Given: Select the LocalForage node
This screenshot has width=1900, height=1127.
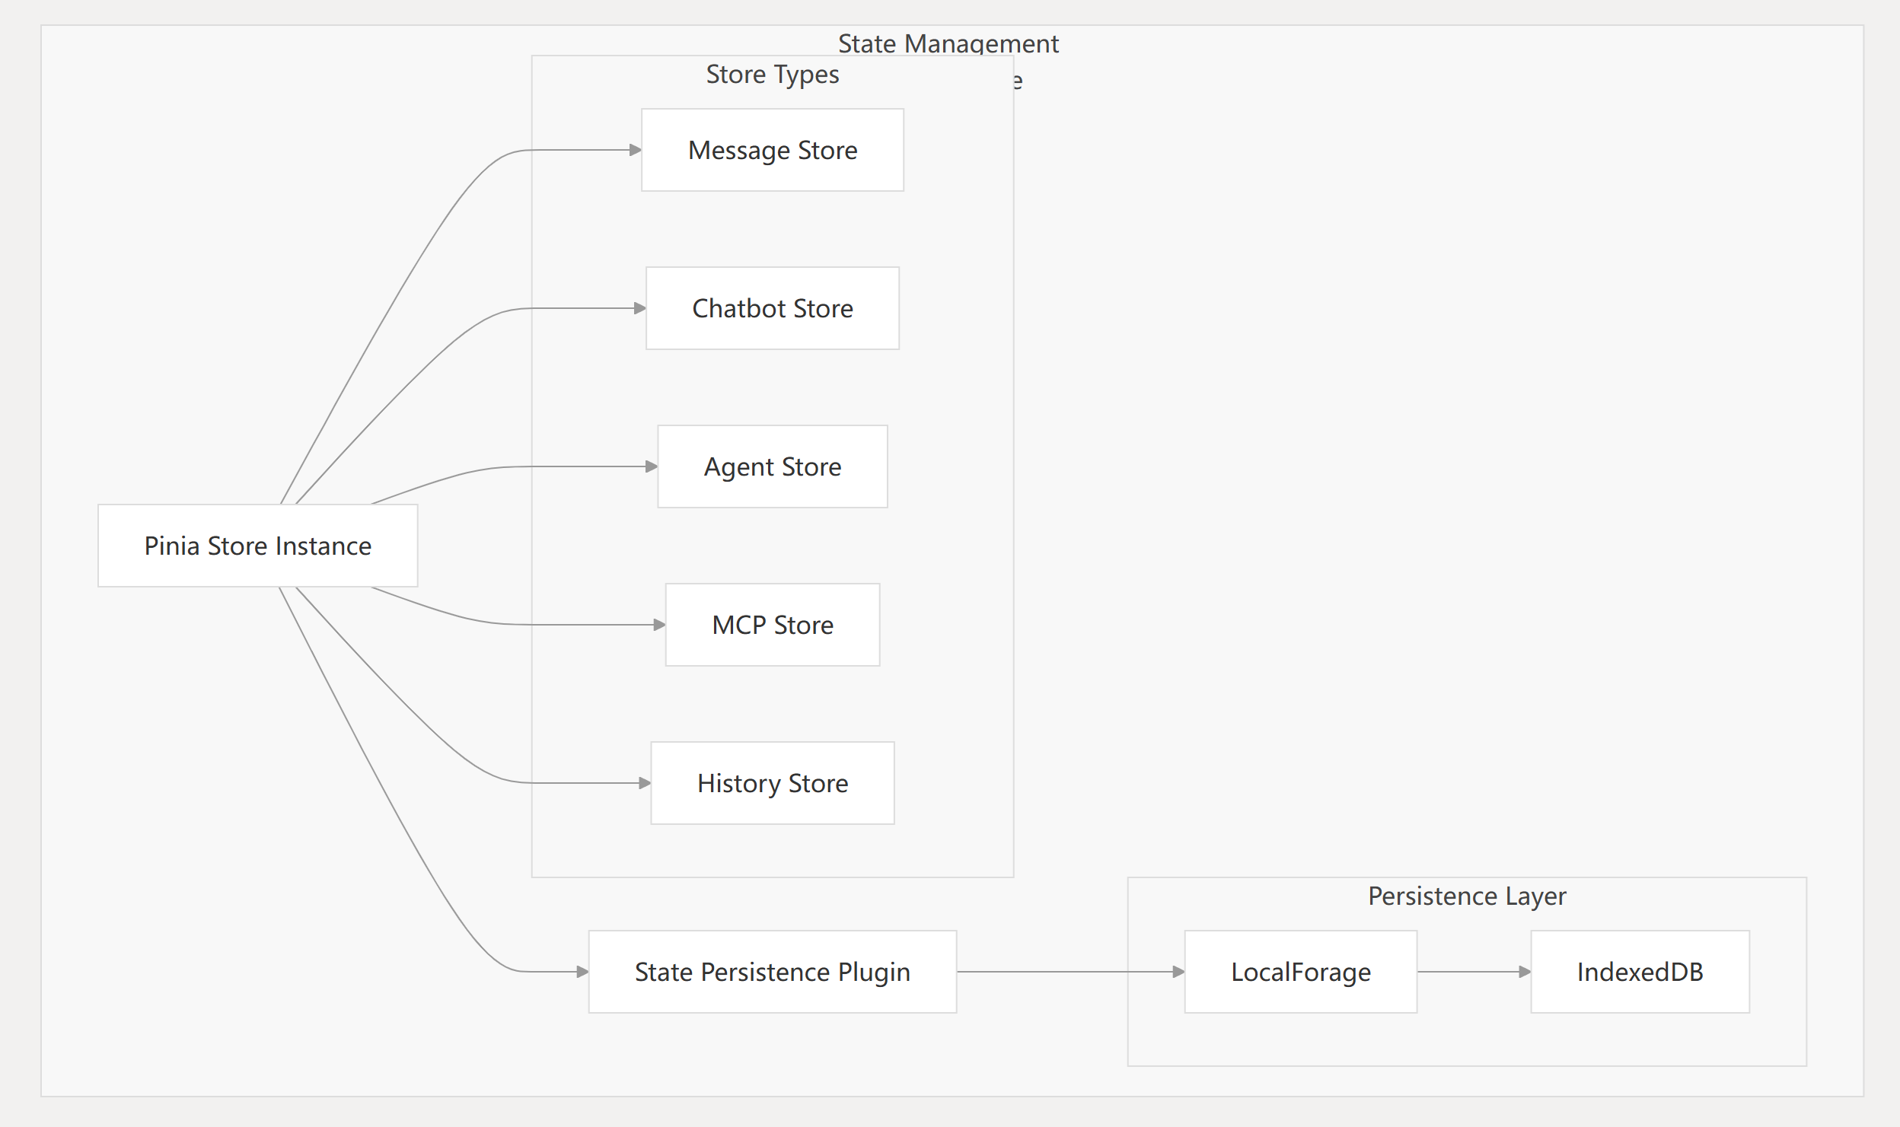Looking at the screenshot, I should pyautogui.click(x=1300, y=972).
